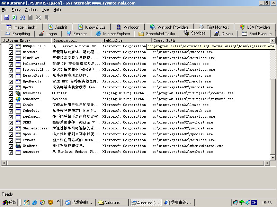277x207 pixels.
Task: Click the CH language indicator
Action: pos(254,203)
